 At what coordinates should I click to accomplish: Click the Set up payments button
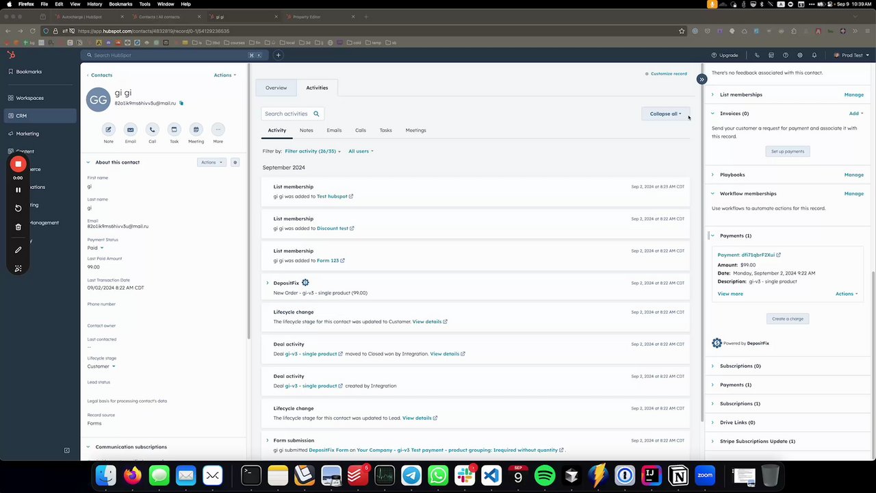[x=788, y=151]
